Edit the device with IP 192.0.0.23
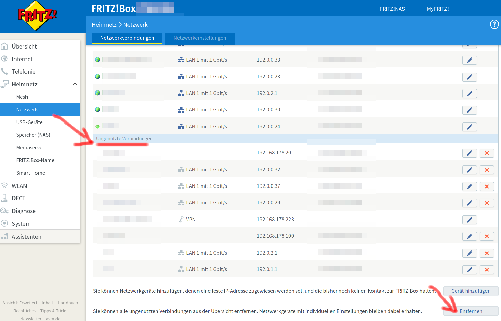This screenshot has height=321, width=501. [x=469, y=77]
